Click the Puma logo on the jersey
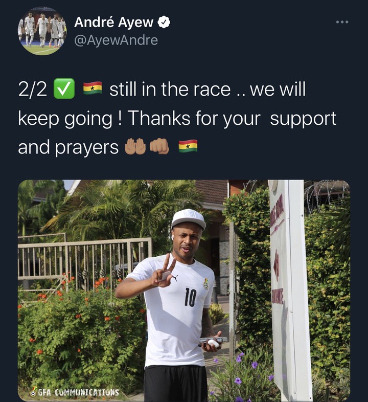Image resolution: width=368 pixels, height=402 pixels. (174, 278)
